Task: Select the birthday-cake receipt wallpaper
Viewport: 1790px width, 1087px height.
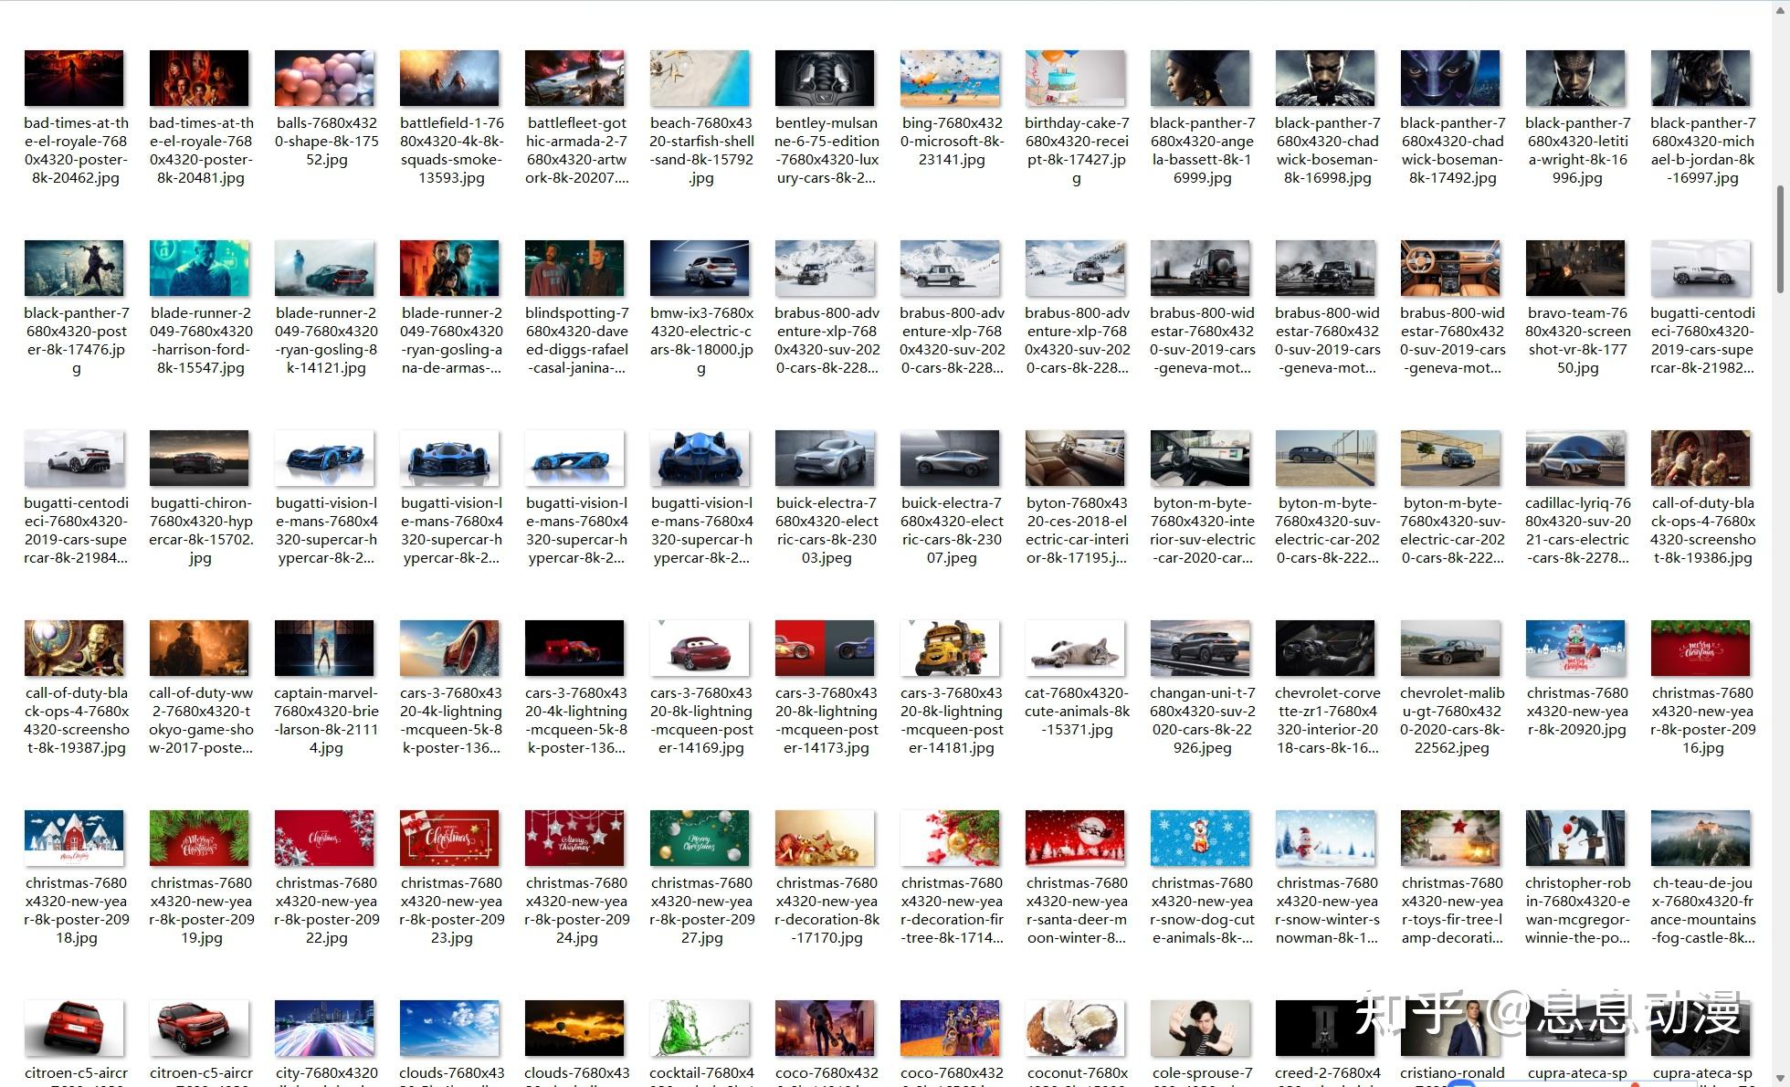Action: 1075,78
